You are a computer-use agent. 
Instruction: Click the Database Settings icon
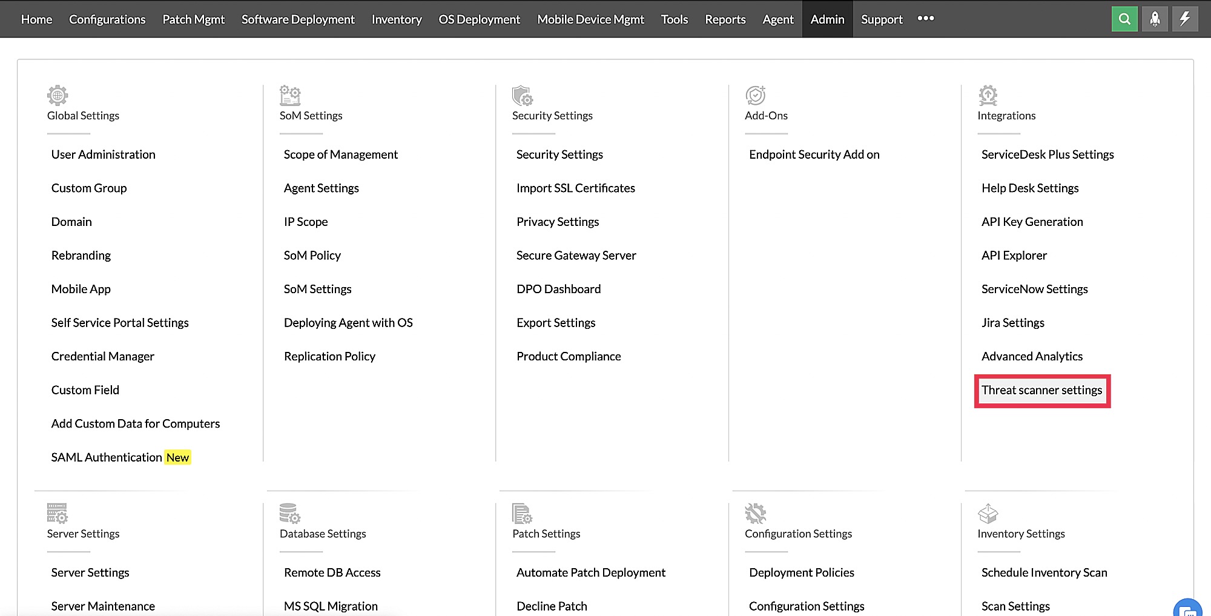click(x=289, y=514)
